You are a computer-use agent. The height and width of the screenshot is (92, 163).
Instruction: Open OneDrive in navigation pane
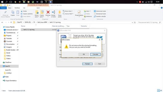tap(8, 62)
